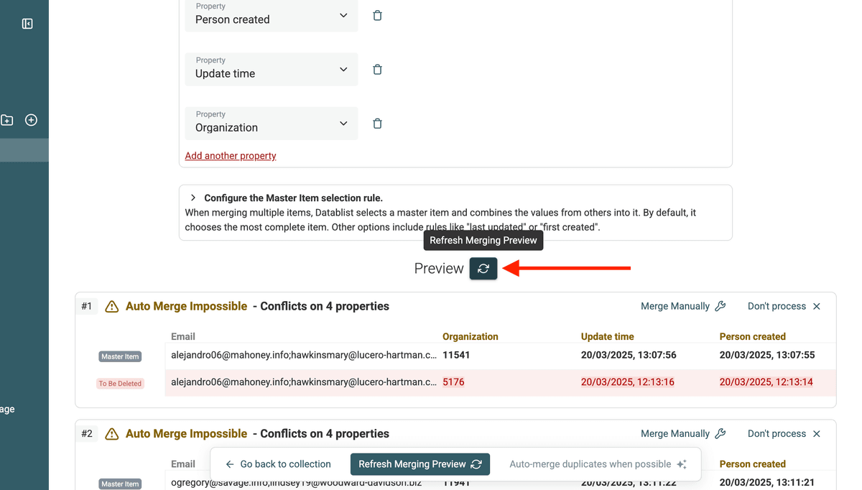862x490 pixels.
Task: Remove the Update time property
Action: [x=377, y=70]
